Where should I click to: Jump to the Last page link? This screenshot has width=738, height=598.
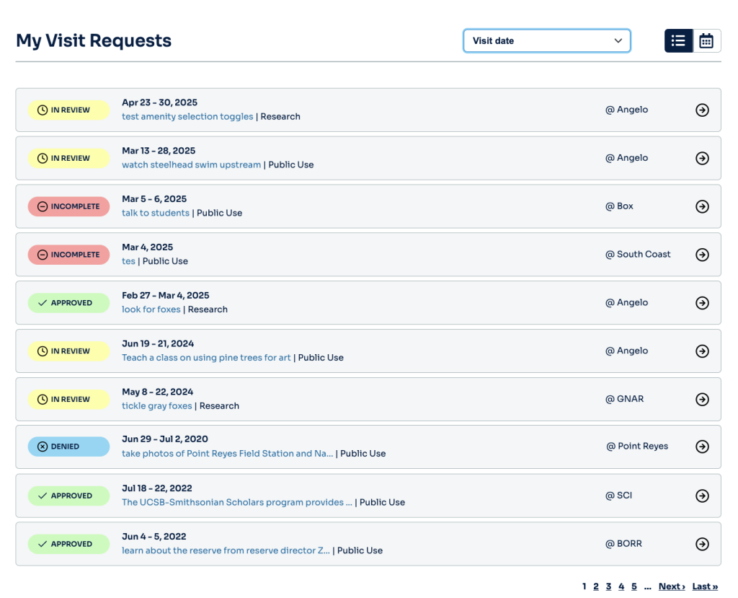click(705, 586)
